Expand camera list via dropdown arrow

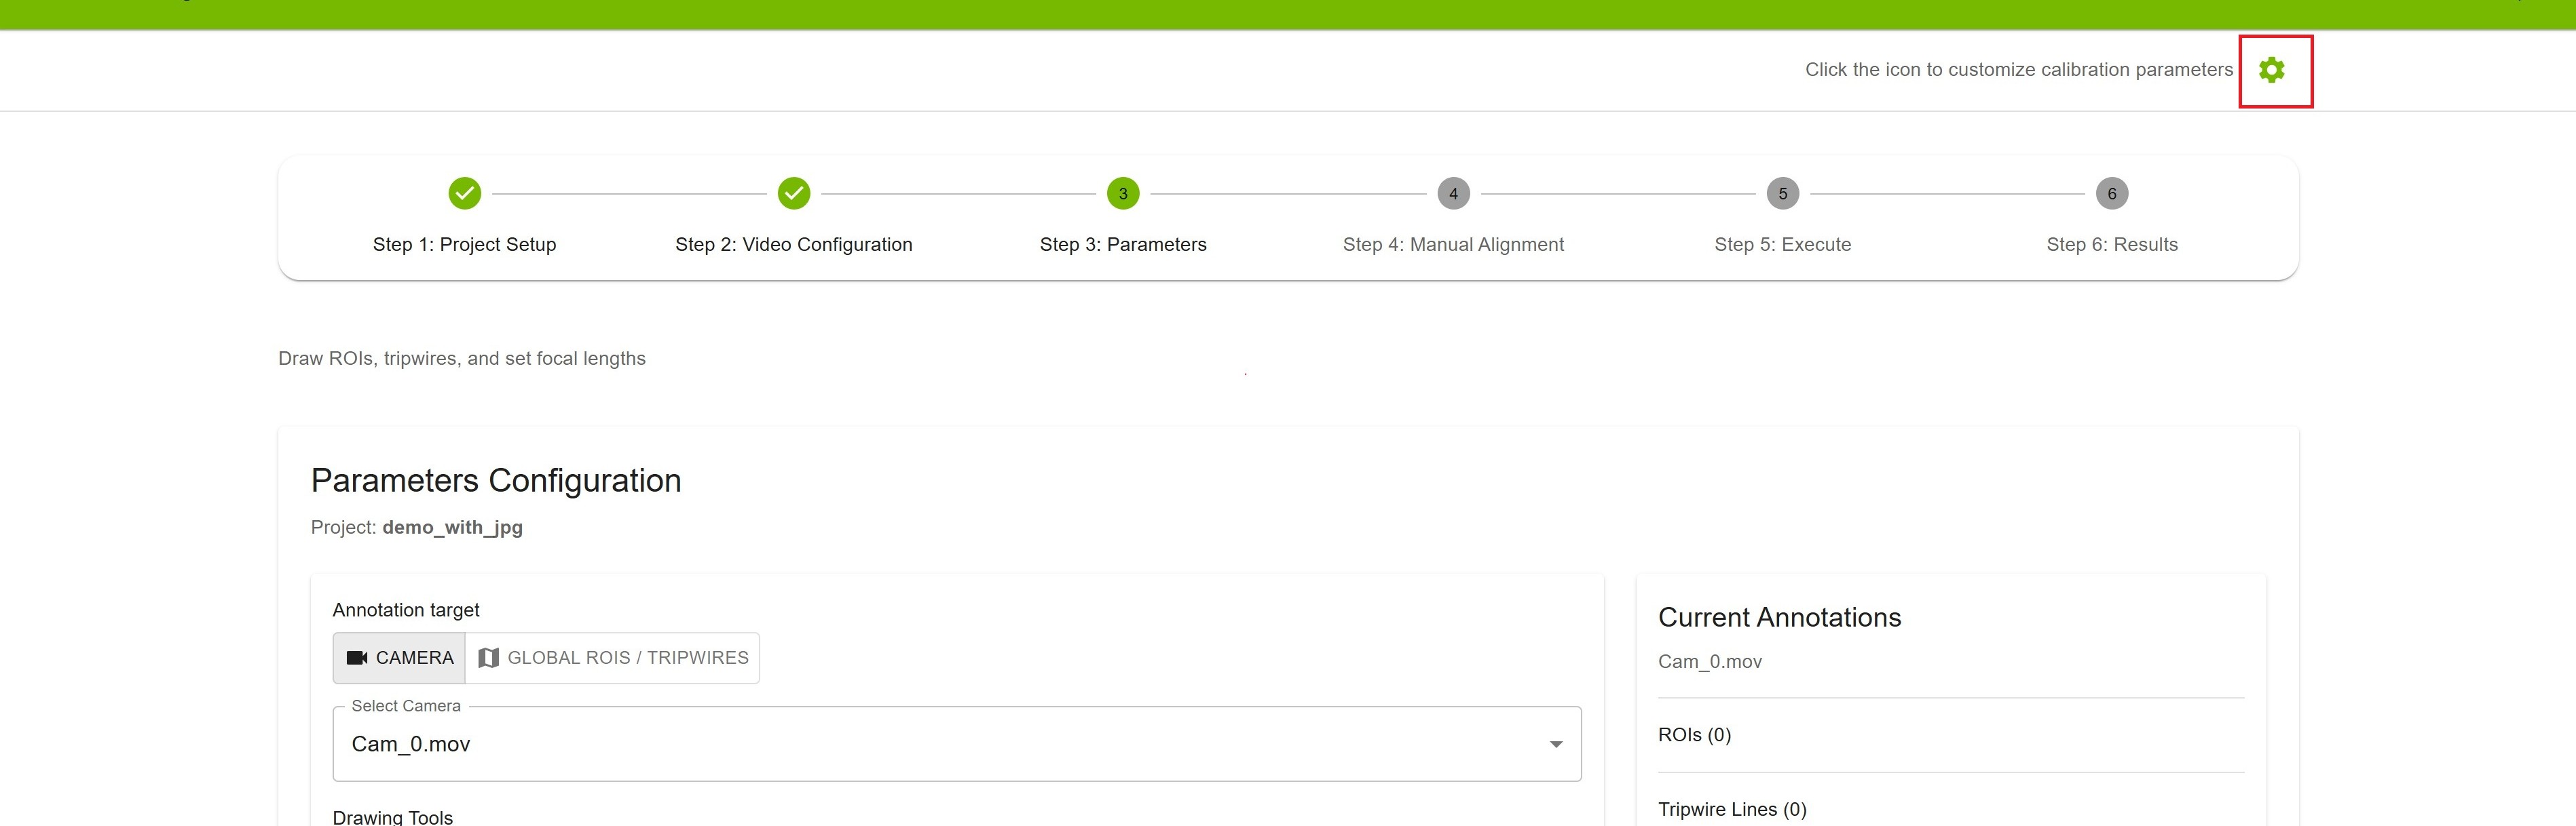coord(1556,744)
